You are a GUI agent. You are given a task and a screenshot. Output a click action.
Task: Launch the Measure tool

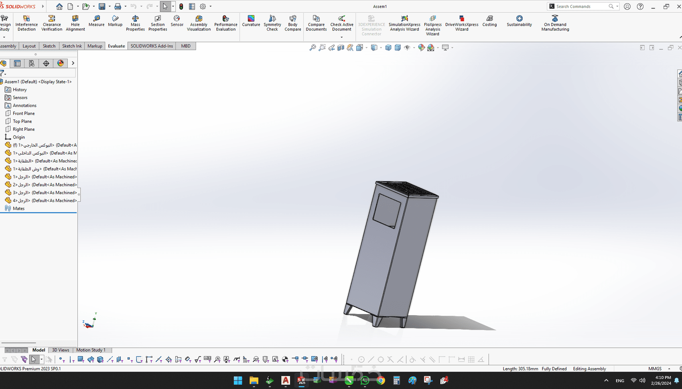coord(96,21)
